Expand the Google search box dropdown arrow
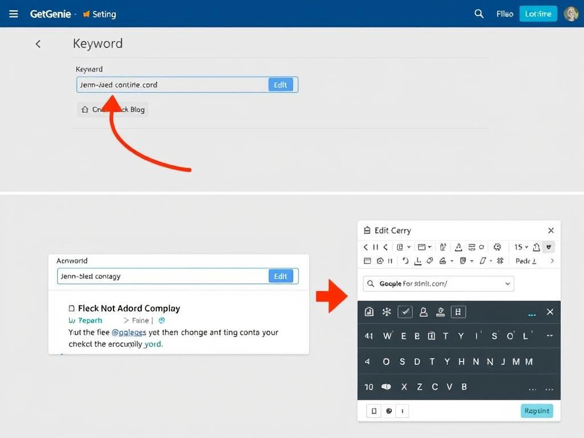The width and height of the screenshot is (584, 438). [x=508, y=283]
